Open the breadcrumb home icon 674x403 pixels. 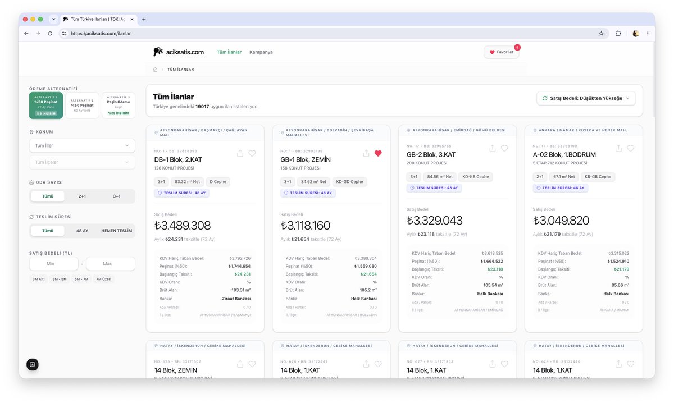pyautogui.click(x=155, y=70)
